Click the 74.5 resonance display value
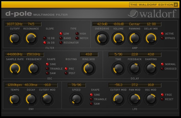The image size is (181, 118). tap(31, 24)
